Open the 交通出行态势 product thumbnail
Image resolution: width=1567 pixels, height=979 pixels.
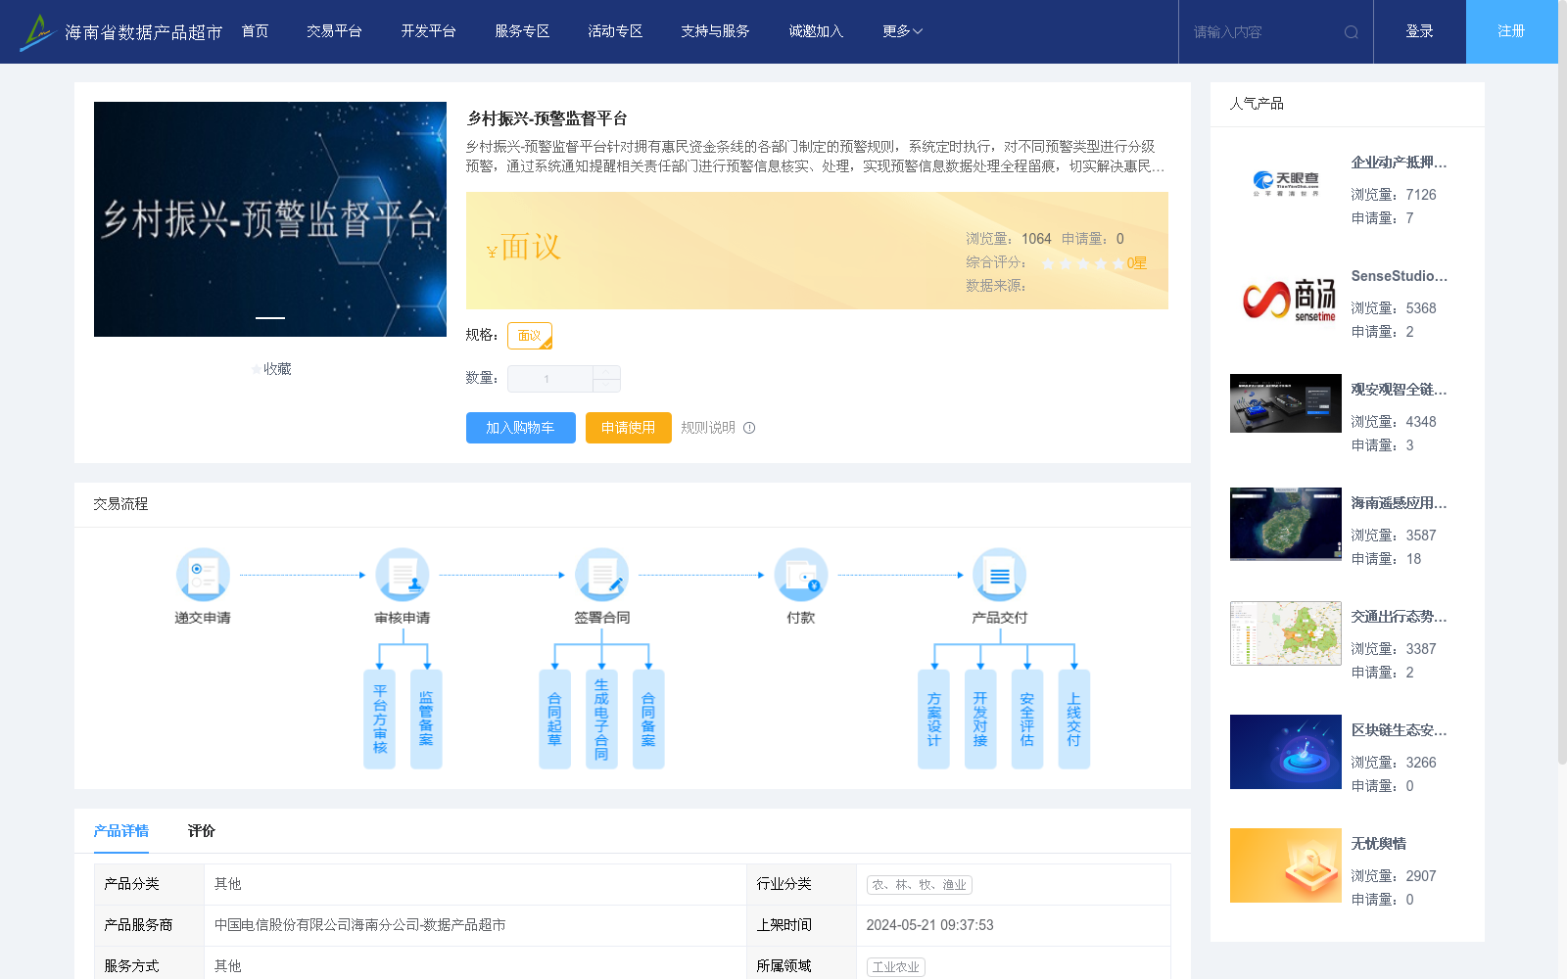tap(1286, 633)
